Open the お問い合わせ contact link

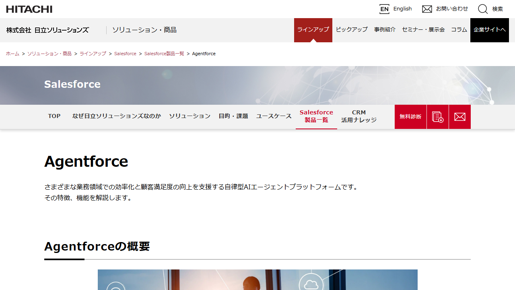pos(452,9)
